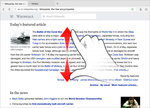The height and width of the screenshot is (108, 150).
Task: Open the World War II link
Action: pos(108,32)
